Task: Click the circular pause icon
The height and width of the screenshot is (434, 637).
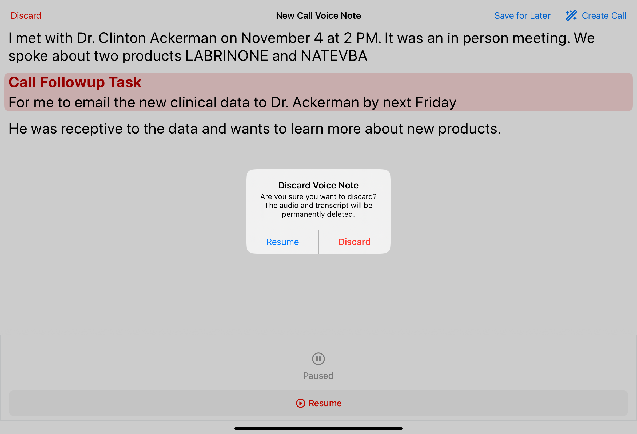Action: pos(318,359)
